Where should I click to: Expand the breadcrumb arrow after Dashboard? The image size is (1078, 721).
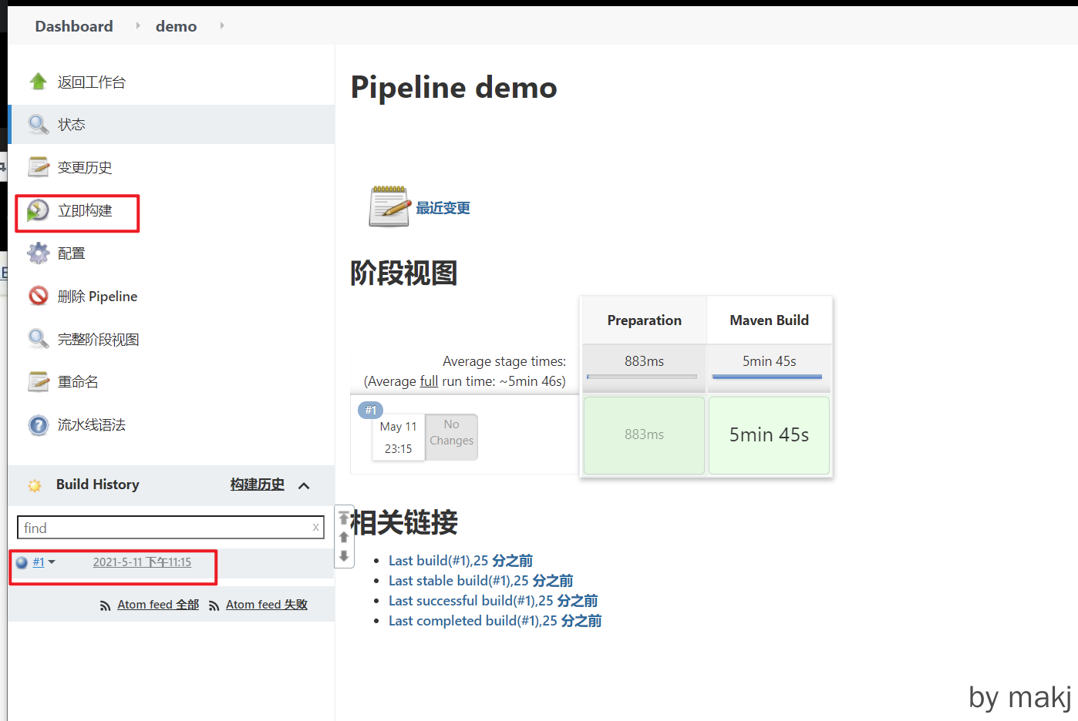click(138, 25)
